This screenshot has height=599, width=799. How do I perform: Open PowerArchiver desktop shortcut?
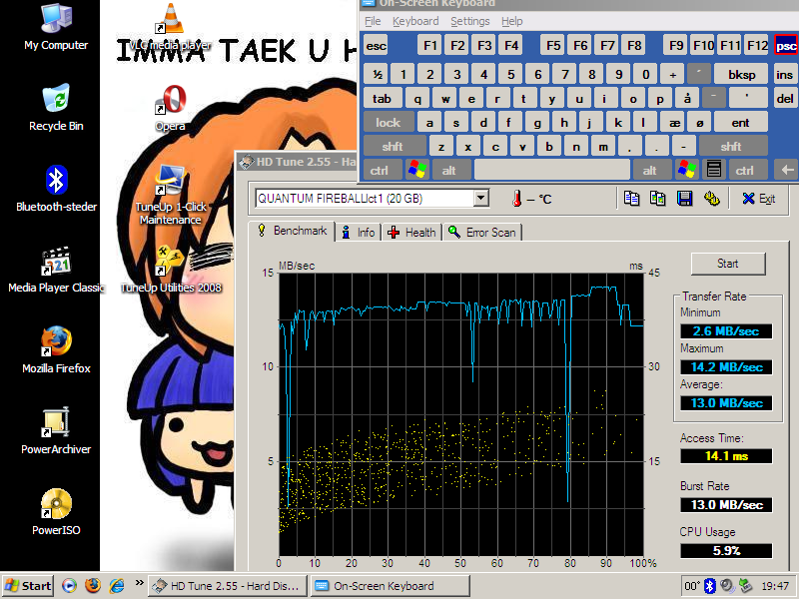click(x=56, y=431)
